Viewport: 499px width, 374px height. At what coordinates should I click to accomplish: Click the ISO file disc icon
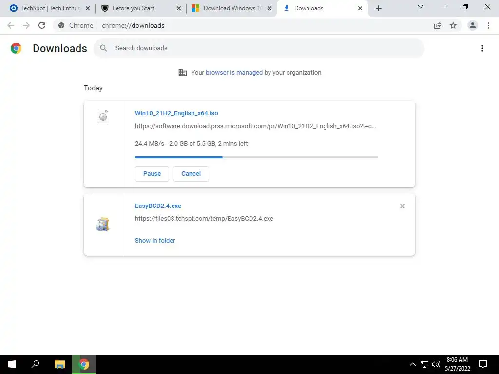click(103, 116)
